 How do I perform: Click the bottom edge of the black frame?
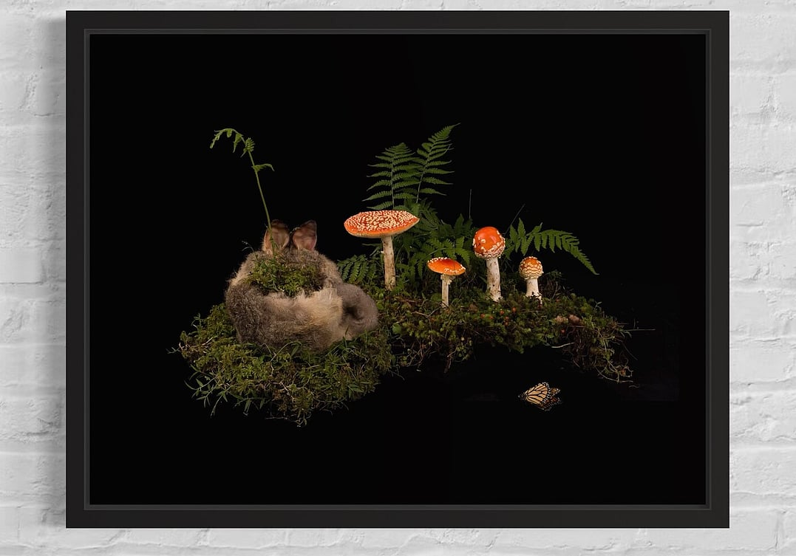tap(398, 518)
